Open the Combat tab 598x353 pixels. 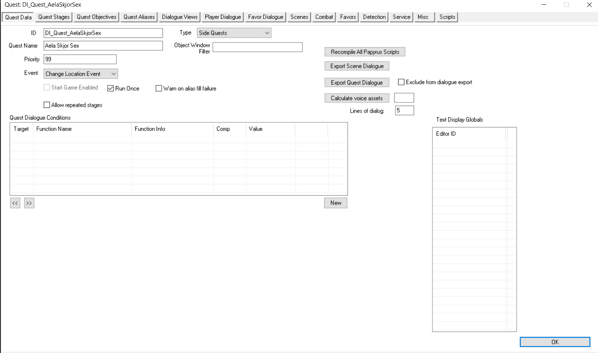pyautogui.click(x=324, y=17)
